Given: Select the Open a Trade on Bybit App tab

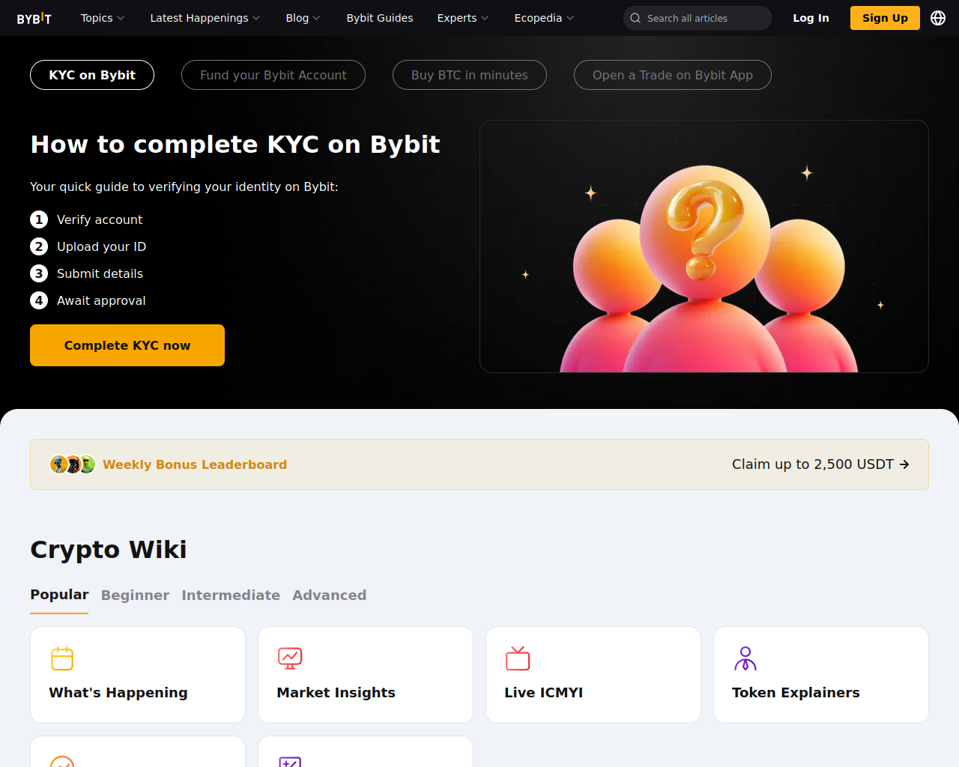Looking at the screenshot, I should pyautogui.click(x=673, y=75).
